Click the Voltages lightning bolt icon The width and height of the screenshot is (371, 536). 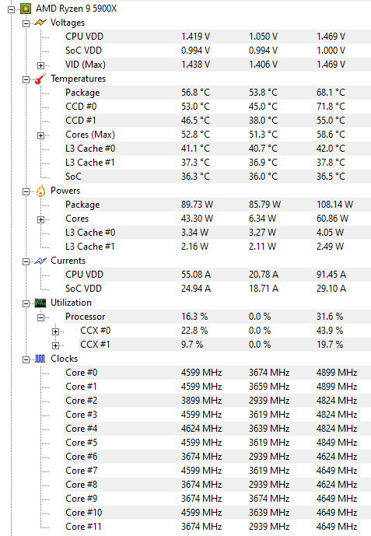[40, 23]
